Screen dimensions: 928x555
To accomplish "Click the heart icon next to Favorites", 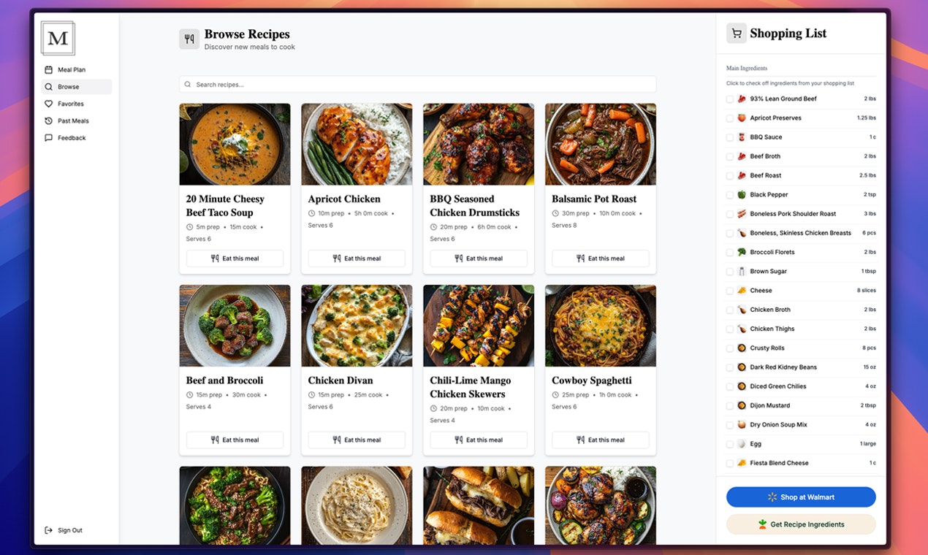I will point(49,104).
